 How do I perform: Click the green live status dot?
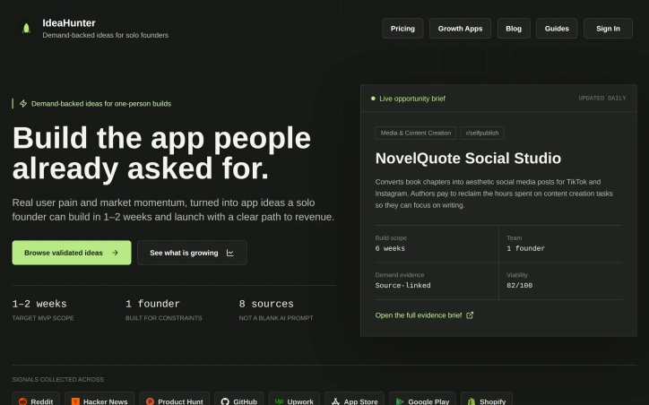tap(373, 99)
